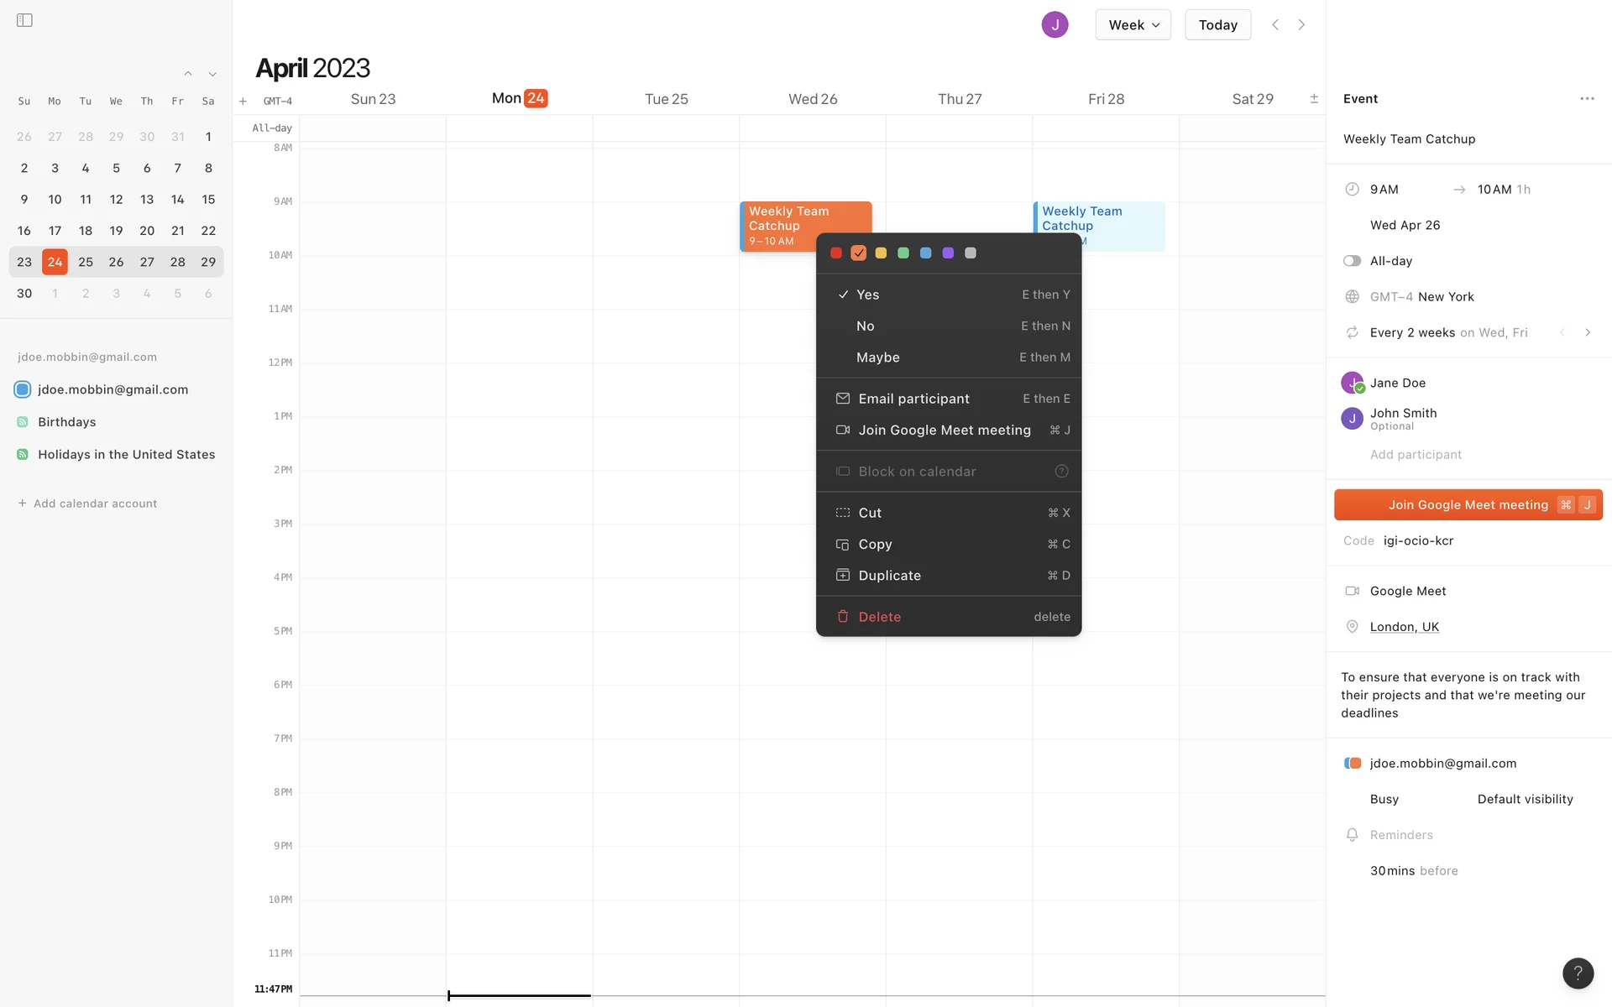Click the Add participant field
The image size is (1612, 1007).
(1416, 455)
